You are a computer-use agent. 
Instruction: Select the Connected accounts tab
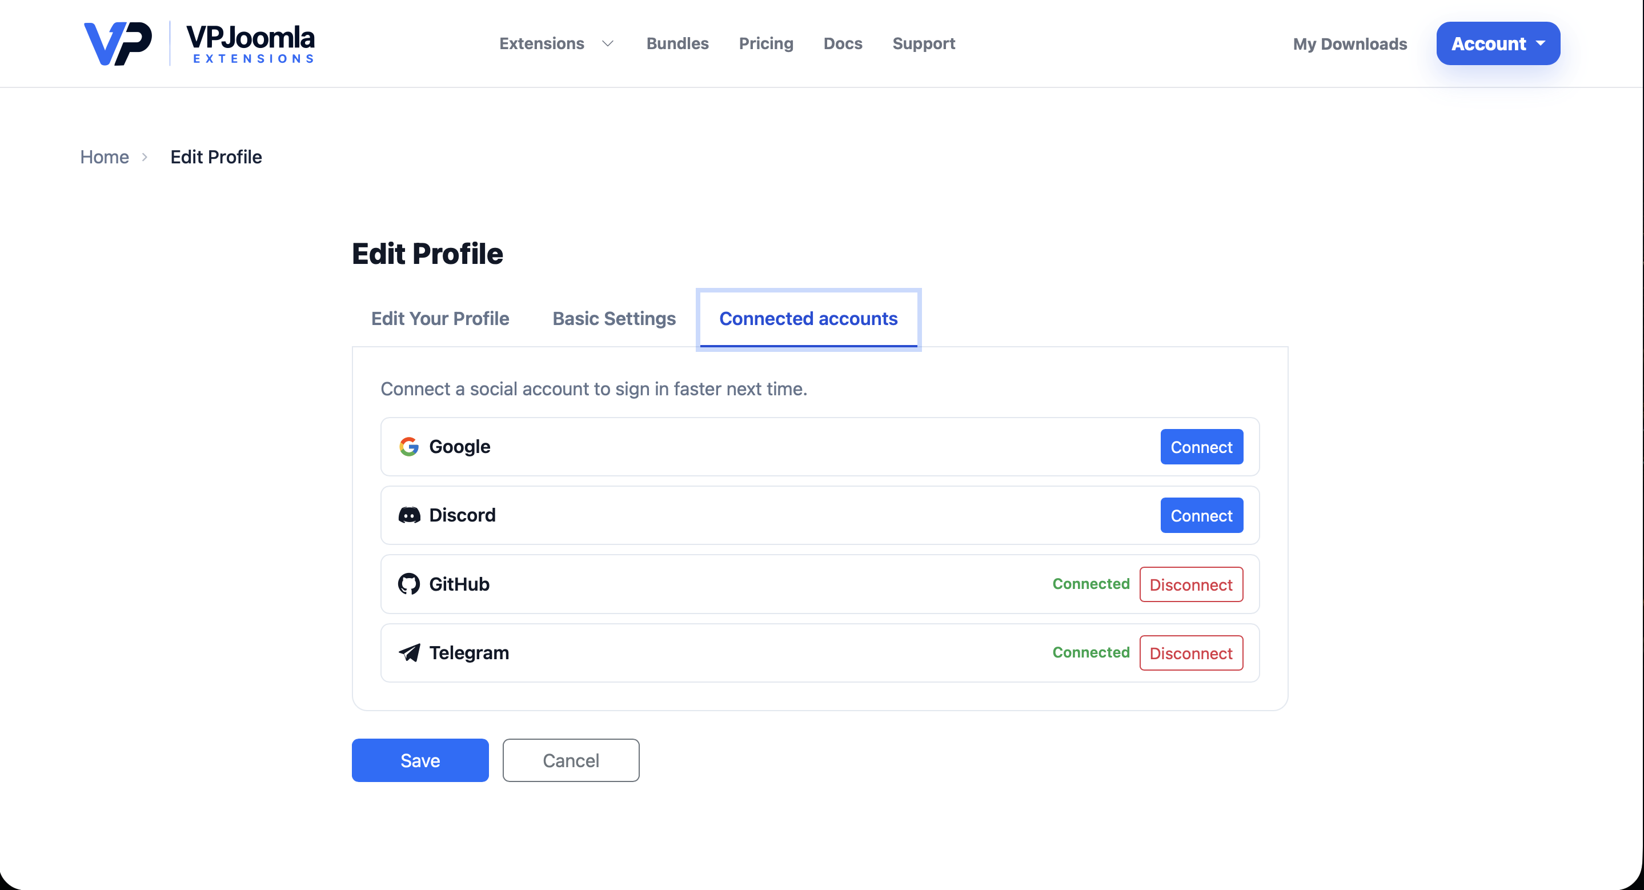click(x=809, y=318)
